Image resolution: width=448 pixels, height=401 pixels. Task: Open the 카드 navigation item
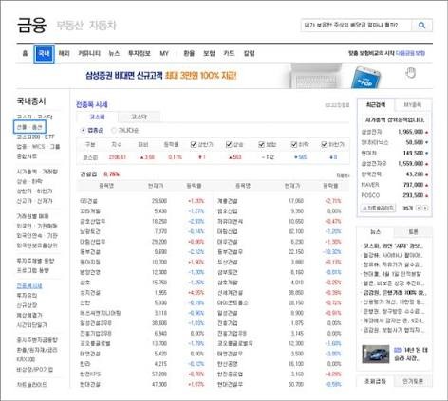(229, 53)
